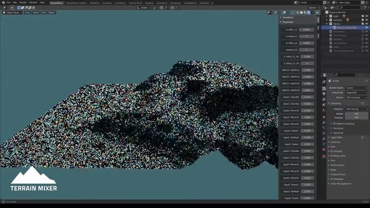
Task: Click the Camera collection camera data icon
Action: pos(347,20)
